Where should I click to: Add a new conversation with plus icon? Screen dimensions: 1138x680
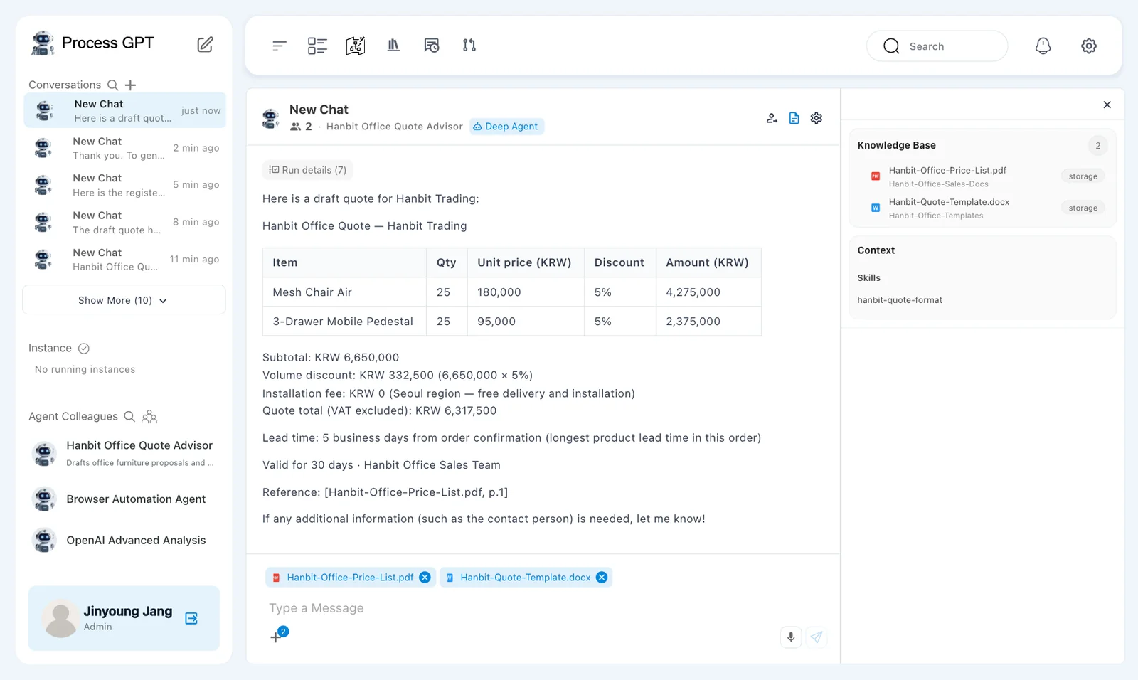click(x=130, y=85)
